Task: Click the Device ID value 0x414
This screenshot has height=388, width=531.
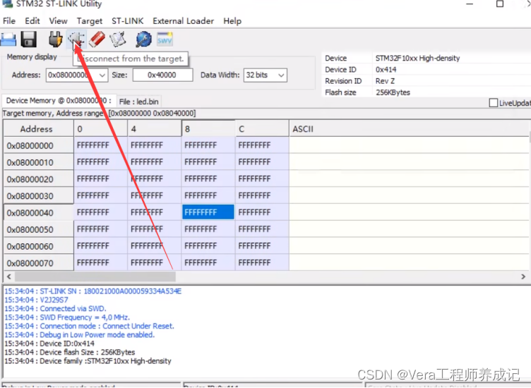Action: click(x=386, y=70)
